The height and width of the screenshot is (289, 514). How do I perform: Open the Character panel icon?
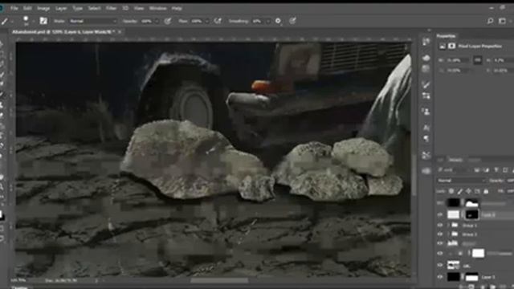[426, 128]
